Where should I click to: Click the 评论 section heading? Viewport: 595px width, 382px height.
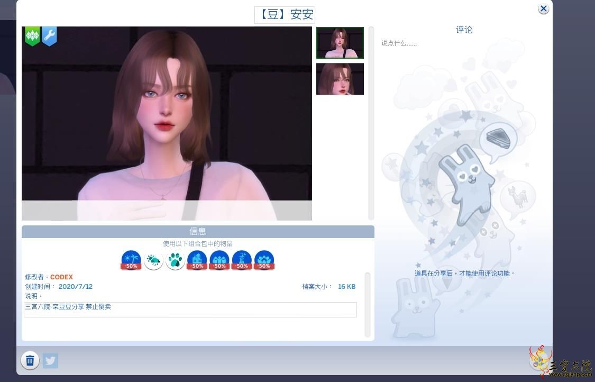pos(464,30)
